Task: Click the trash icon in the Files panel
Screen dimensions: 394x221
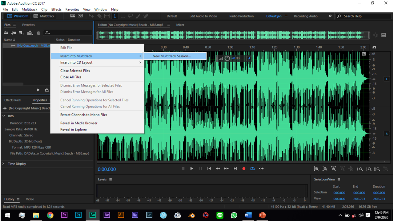Action: coord(38,33)
